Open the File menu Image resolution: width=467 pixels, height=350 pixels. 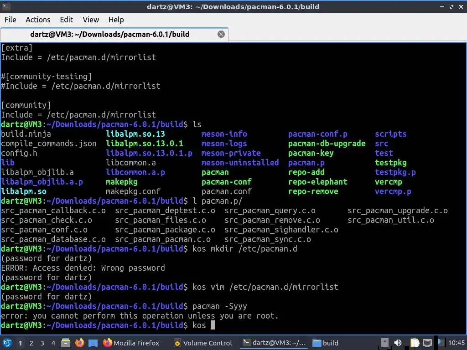10,20
